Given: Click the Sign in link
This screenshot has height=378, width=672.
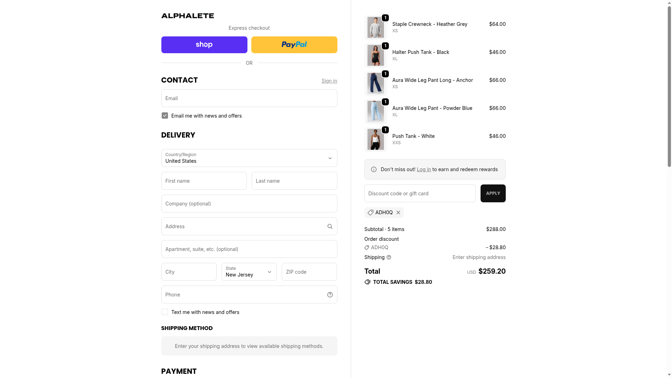Looking at the screenshot, I should pyautogui.click(x=329, y=81).
